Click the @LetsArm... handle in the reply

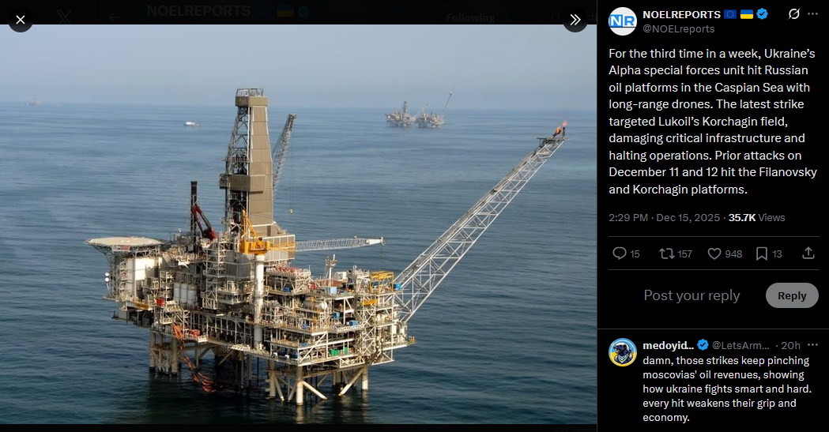click(740, 345)
